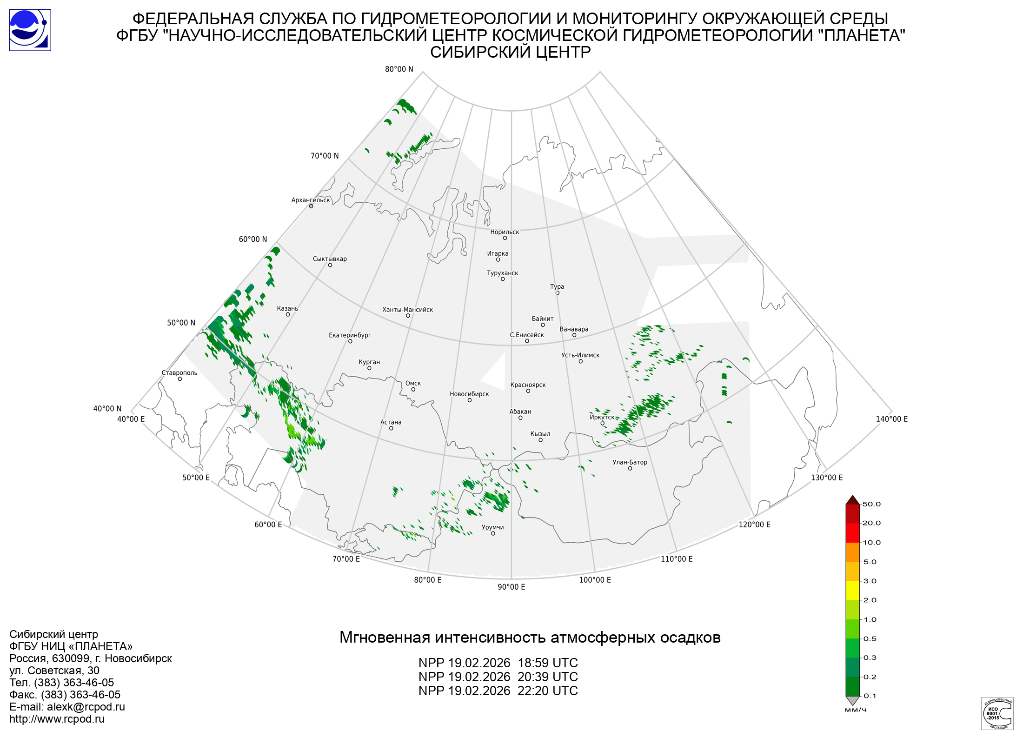Click the Улан-Батор city marker

click(x=630, y=469)
